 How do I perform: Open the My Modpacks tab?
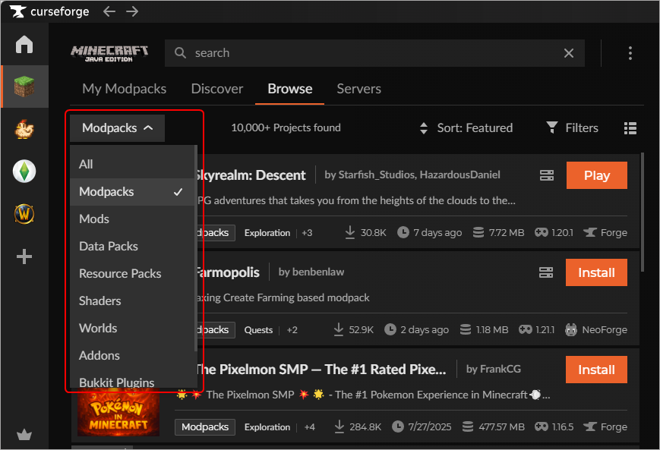(124, 89)
